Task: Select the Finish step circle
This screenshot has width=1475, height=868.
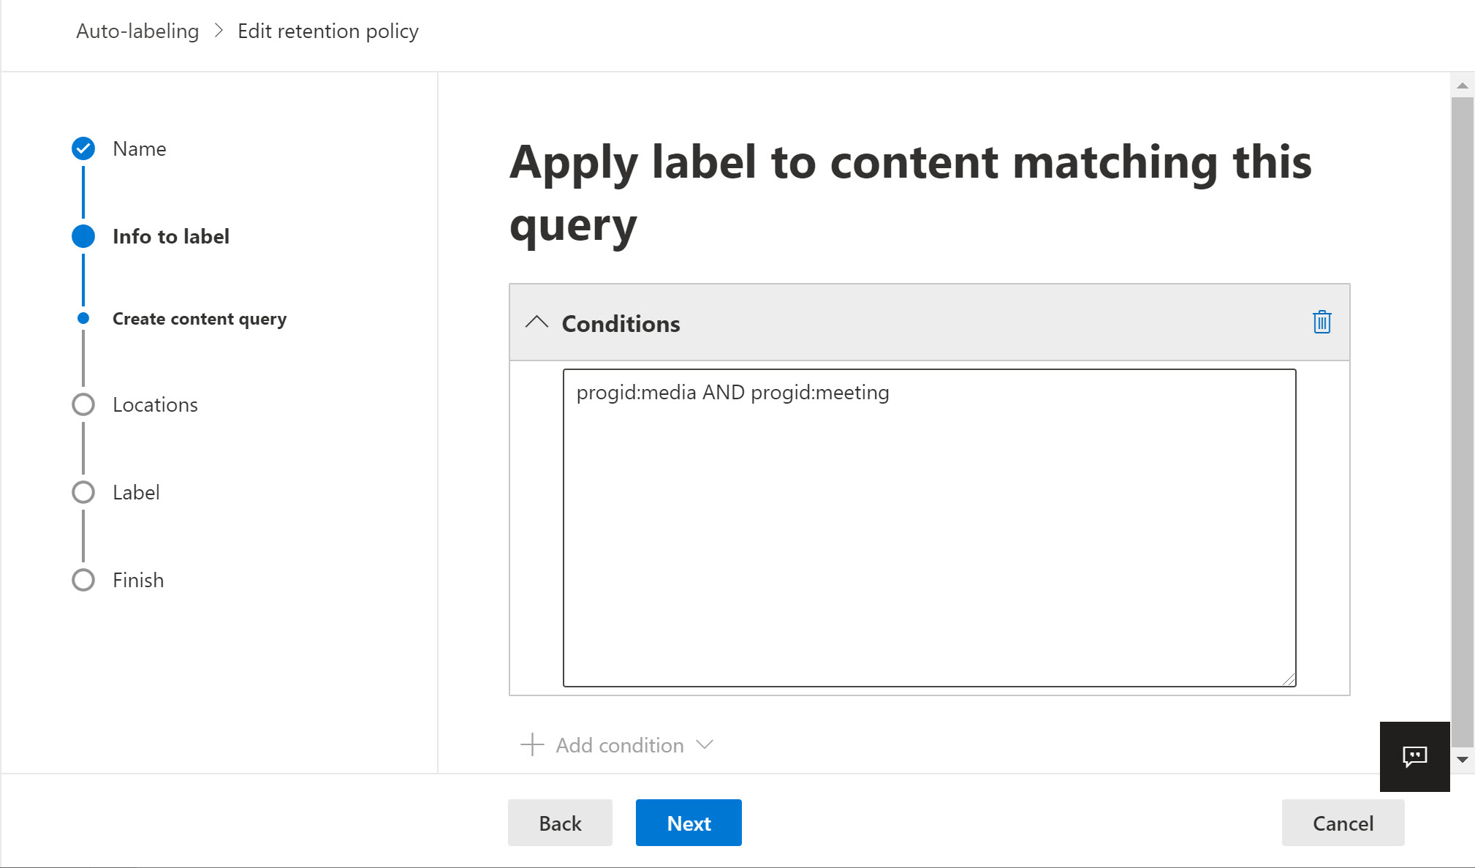Action: (83, 580)
